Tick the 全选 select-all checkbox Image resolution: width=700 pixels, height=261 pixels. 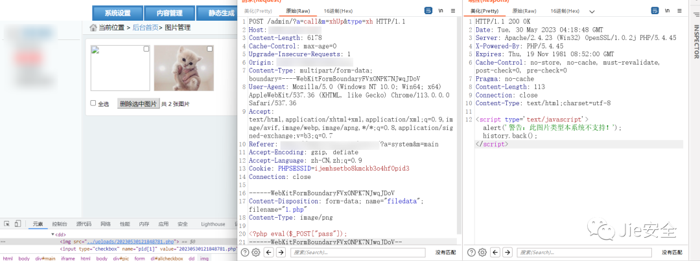[x=93, y=103]
